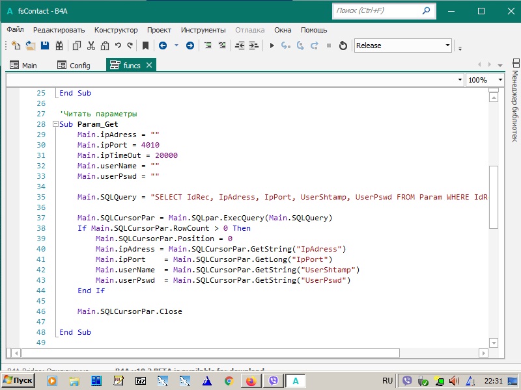Screen dimensions: 521x390
Task: Collapse the Param_Get sub fold marker
Action: coord(55,124)
